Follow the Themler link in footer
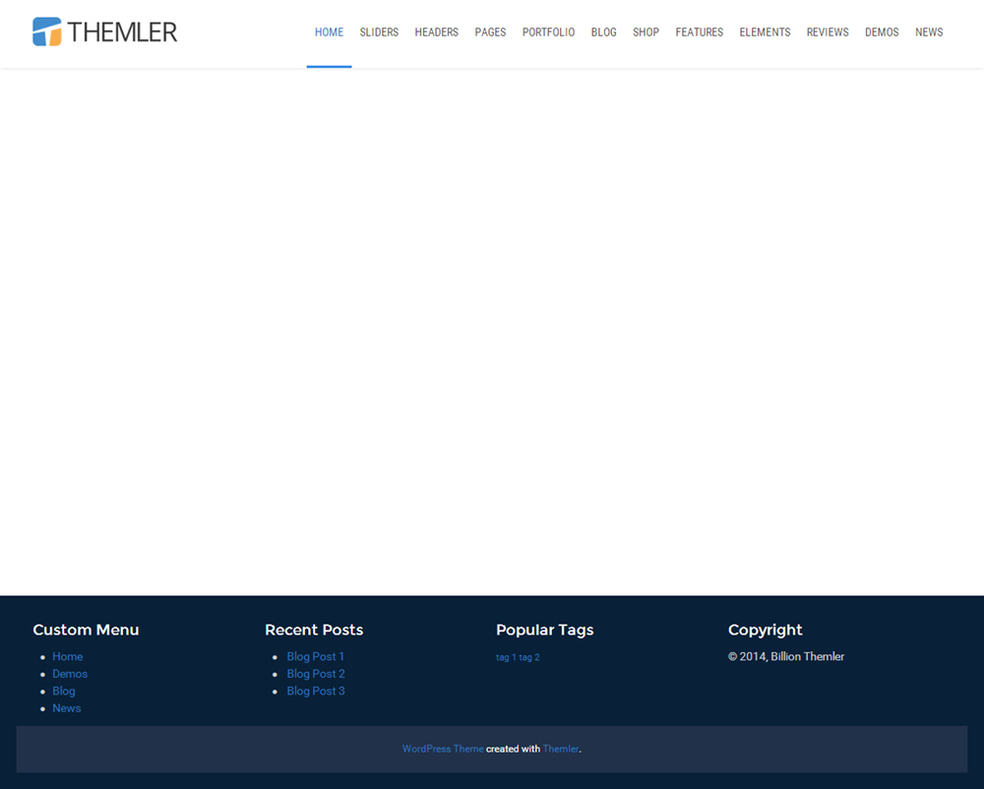Viewport: 984px width, 789px height. tap(561, 749)
